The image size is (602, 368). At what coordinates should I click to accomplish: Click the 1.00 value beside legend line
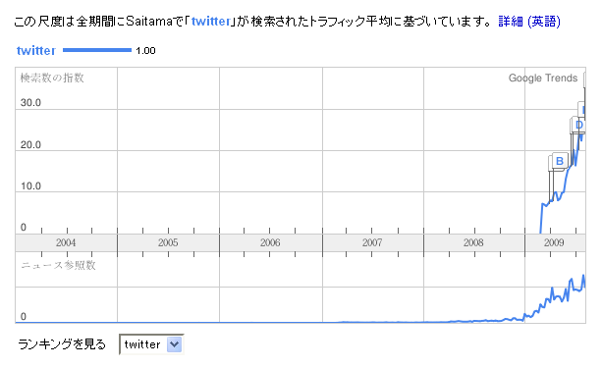tap(145, 51)
